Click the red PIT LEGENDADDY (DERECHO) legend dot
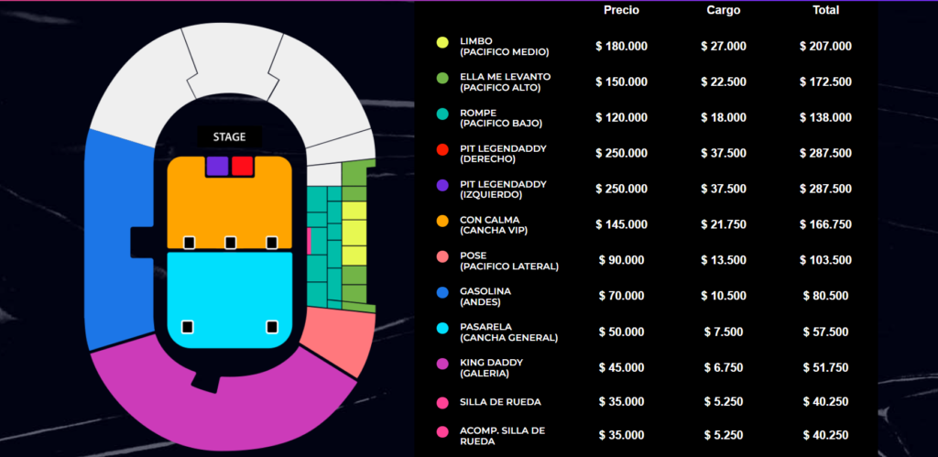Screen dimensions: 938x457 point(442,150)
